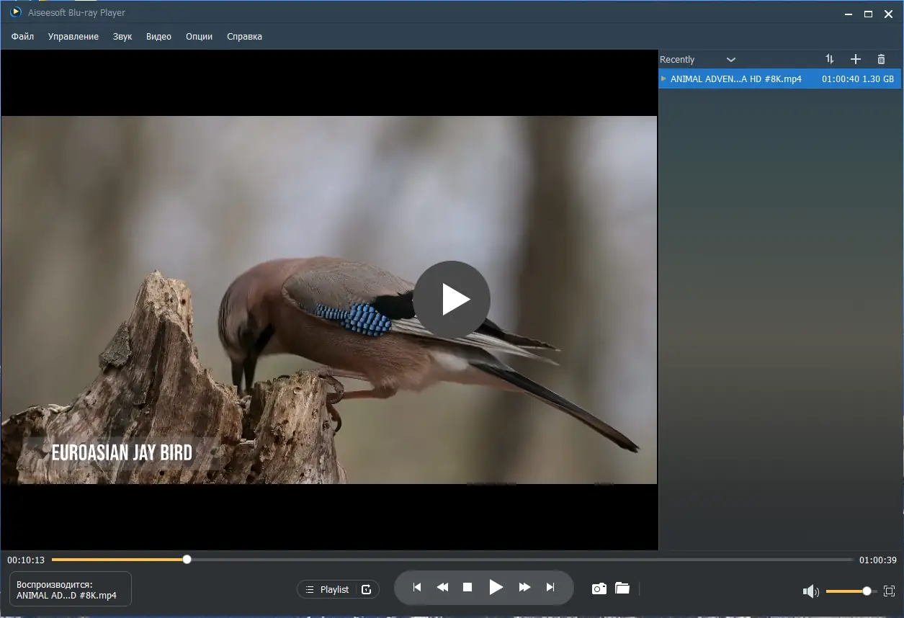Clear the playlist with the trash icon

(881, 59)
